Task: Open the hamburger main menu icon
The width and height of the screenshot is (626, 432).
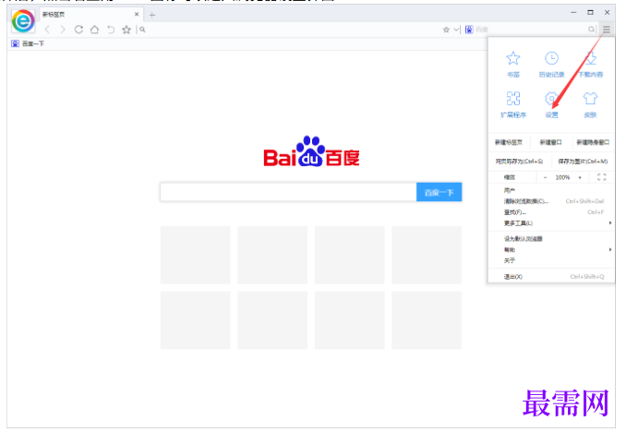Action: (607, 30)
